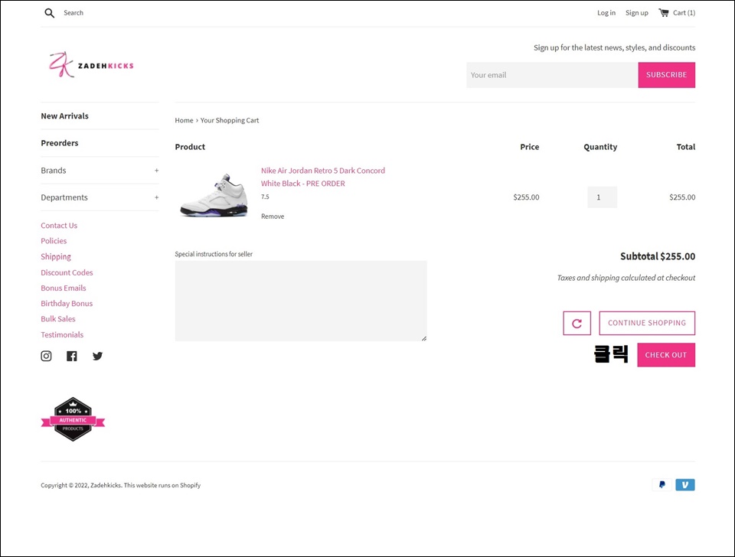Expand the Brands plus sign
The width and height of the screenshot is (735, 557).
pyautogui.click(x=156, y=171)
